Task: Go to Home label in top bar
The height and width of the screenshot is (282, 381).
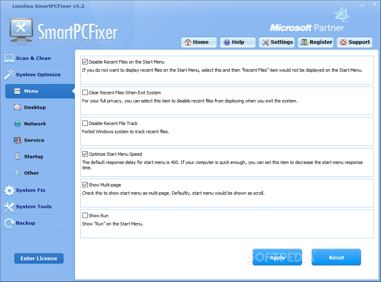Action: 201,42
